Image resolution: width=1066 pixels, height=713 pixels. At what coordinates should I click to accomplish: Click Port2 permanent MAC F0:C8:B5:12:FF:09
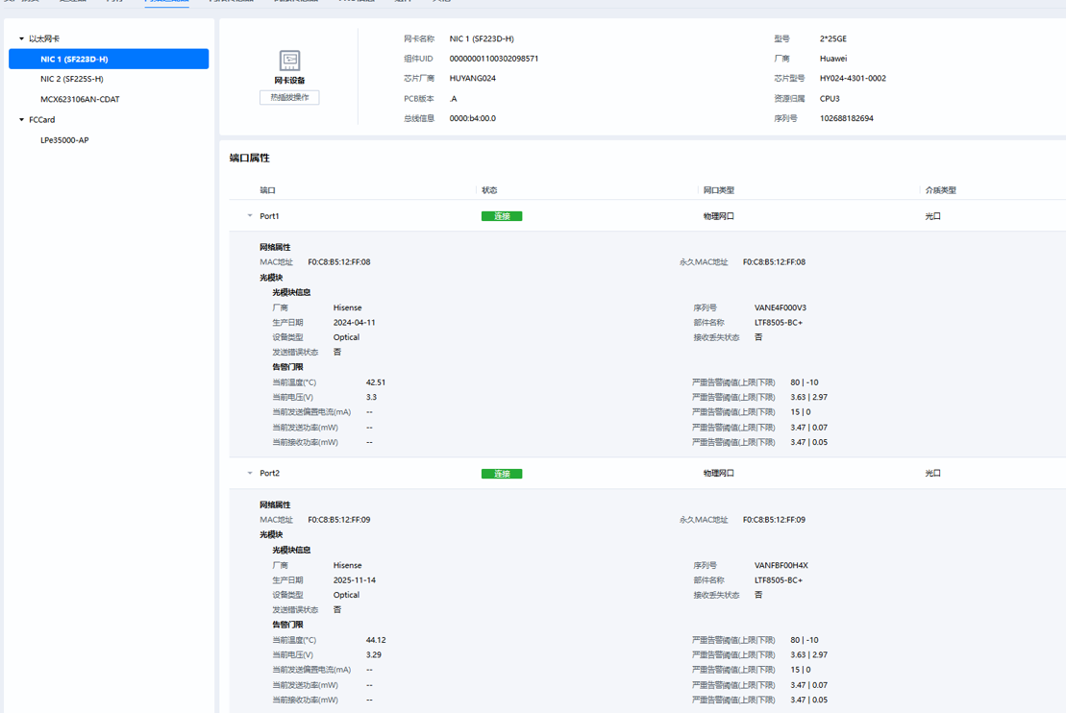tap(774, 519)
